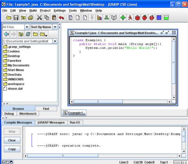Open the All Files filter dropdown
This screenshot has width=188, height=164.
(27, 27)
